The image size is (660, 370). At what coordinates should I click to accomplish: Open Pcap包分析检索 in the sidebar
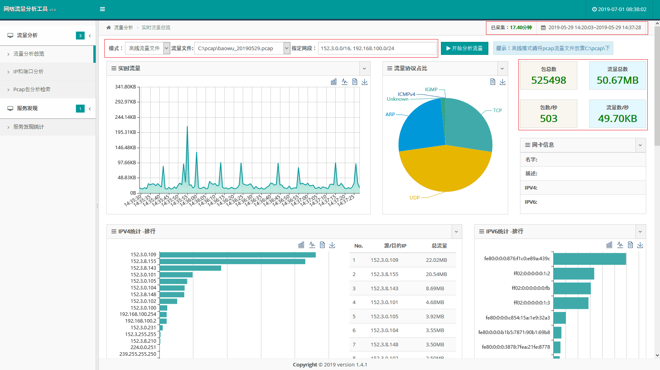coord(32,90)
